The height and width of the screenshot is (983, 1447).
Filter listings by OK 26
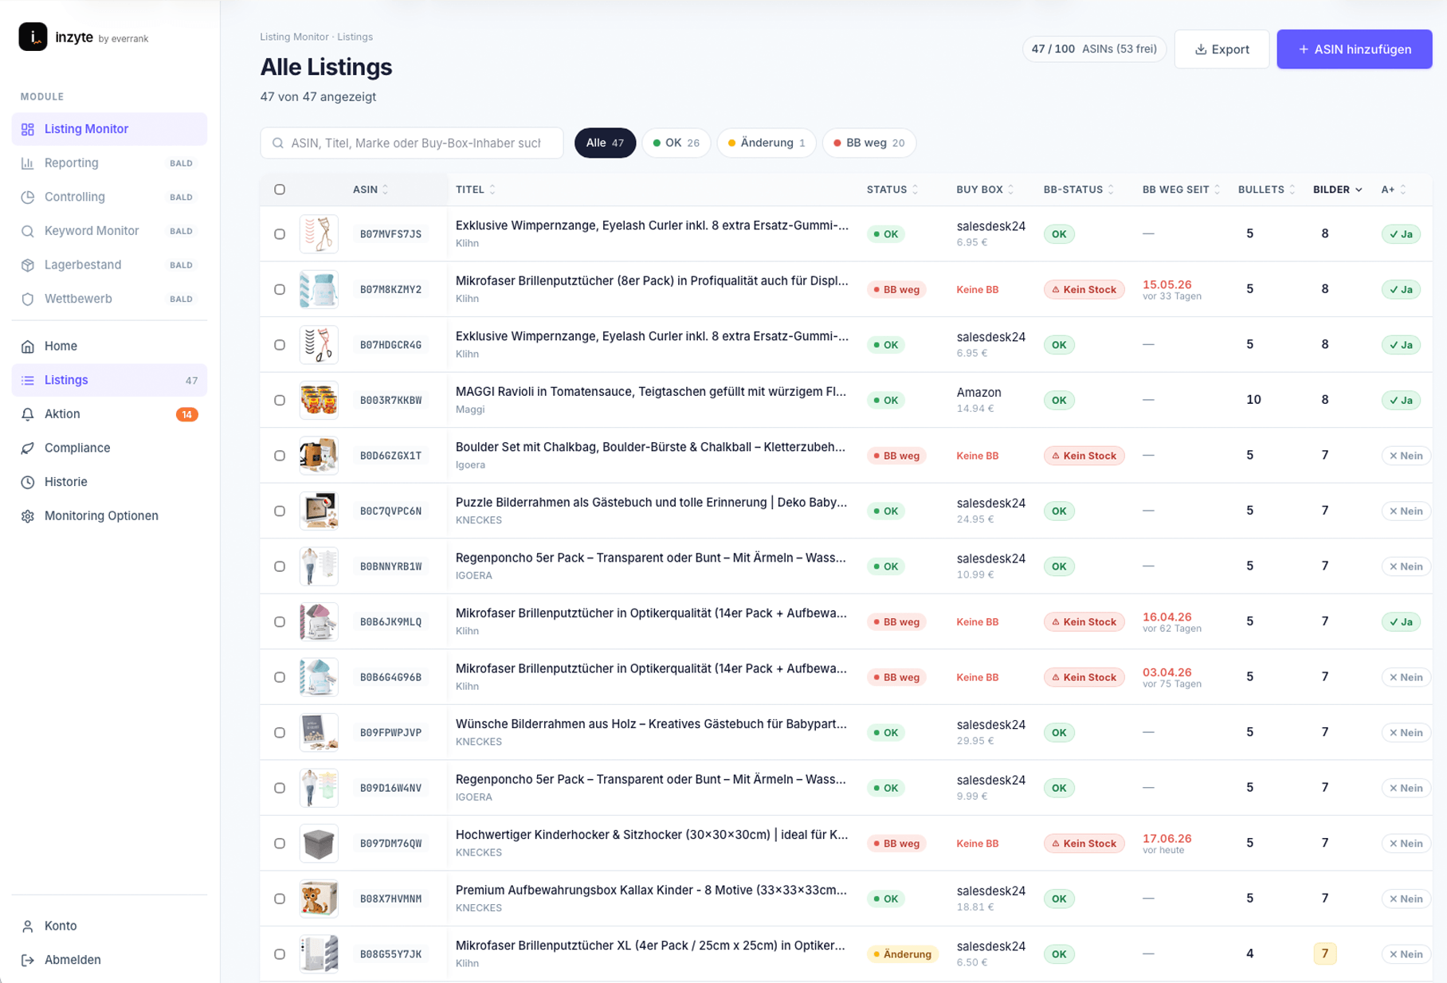[x=676, y=143]
